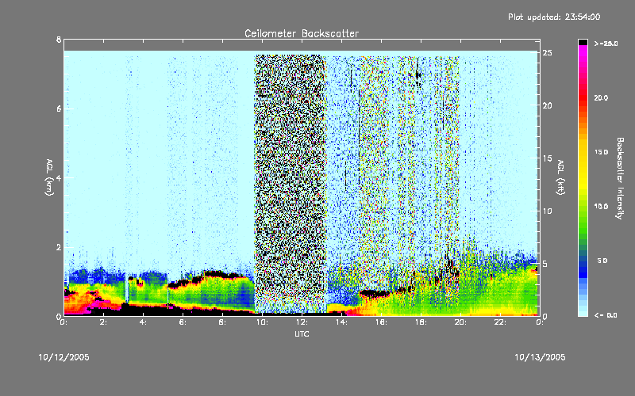
Task: Click the '18:' hour tick label
Action: coord(421,322)
